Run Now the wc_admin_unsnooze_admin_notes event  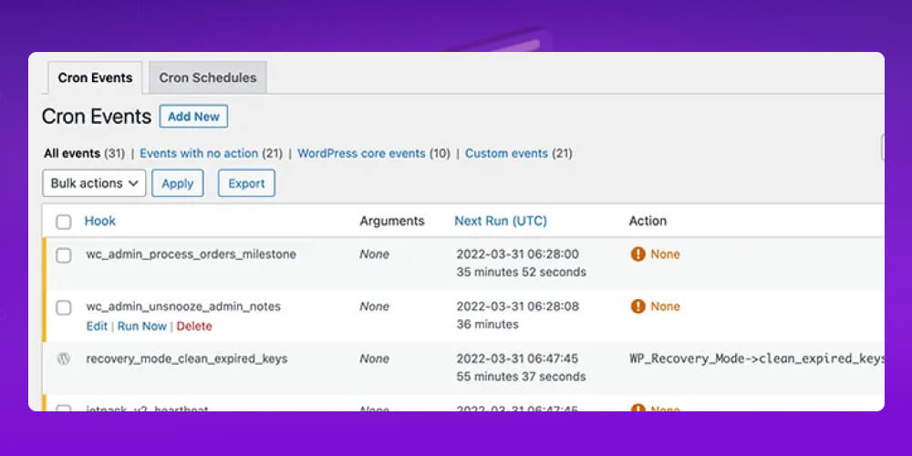coord(142,326)
